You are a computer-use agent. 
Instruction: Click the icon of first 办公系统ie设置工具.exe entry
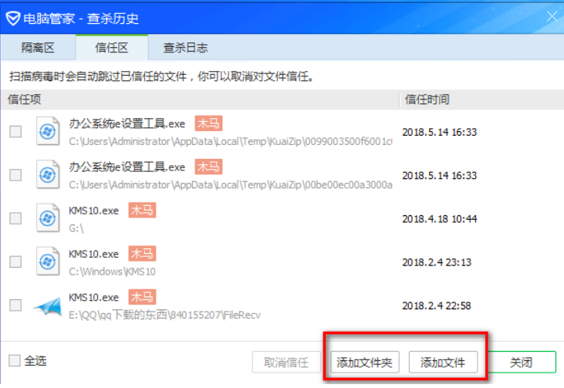[48, 132]
